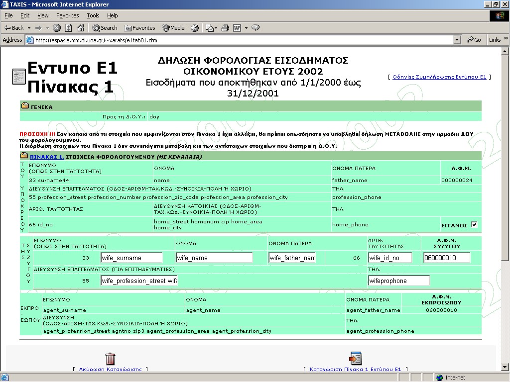Open the Help menu
The width and height of the screenshot is (510, 382).
113,15
